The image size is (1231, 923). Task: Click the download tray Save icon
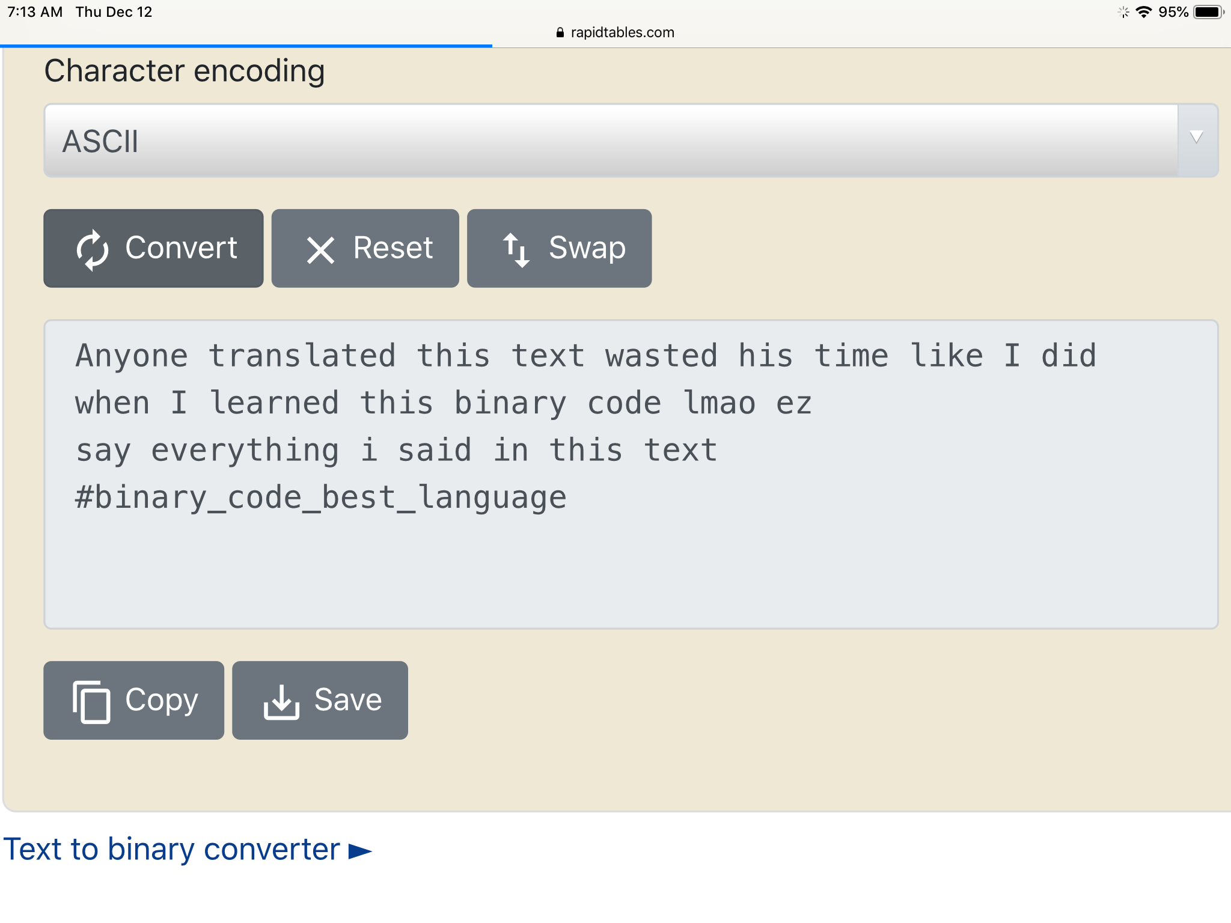click(x=281, y=701)
